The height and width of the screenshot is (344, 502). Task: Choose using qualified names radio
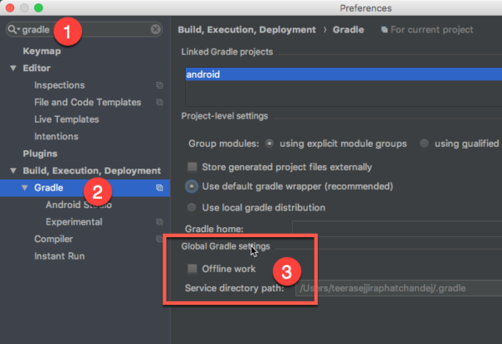(x=424, y=144)
